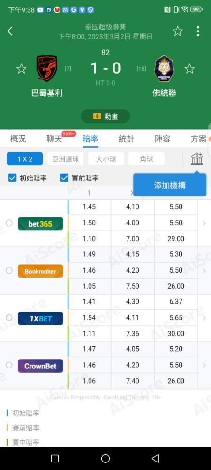
Task: Tap Gamble Responsibly disclaimer text
Action: click(105, 397)
